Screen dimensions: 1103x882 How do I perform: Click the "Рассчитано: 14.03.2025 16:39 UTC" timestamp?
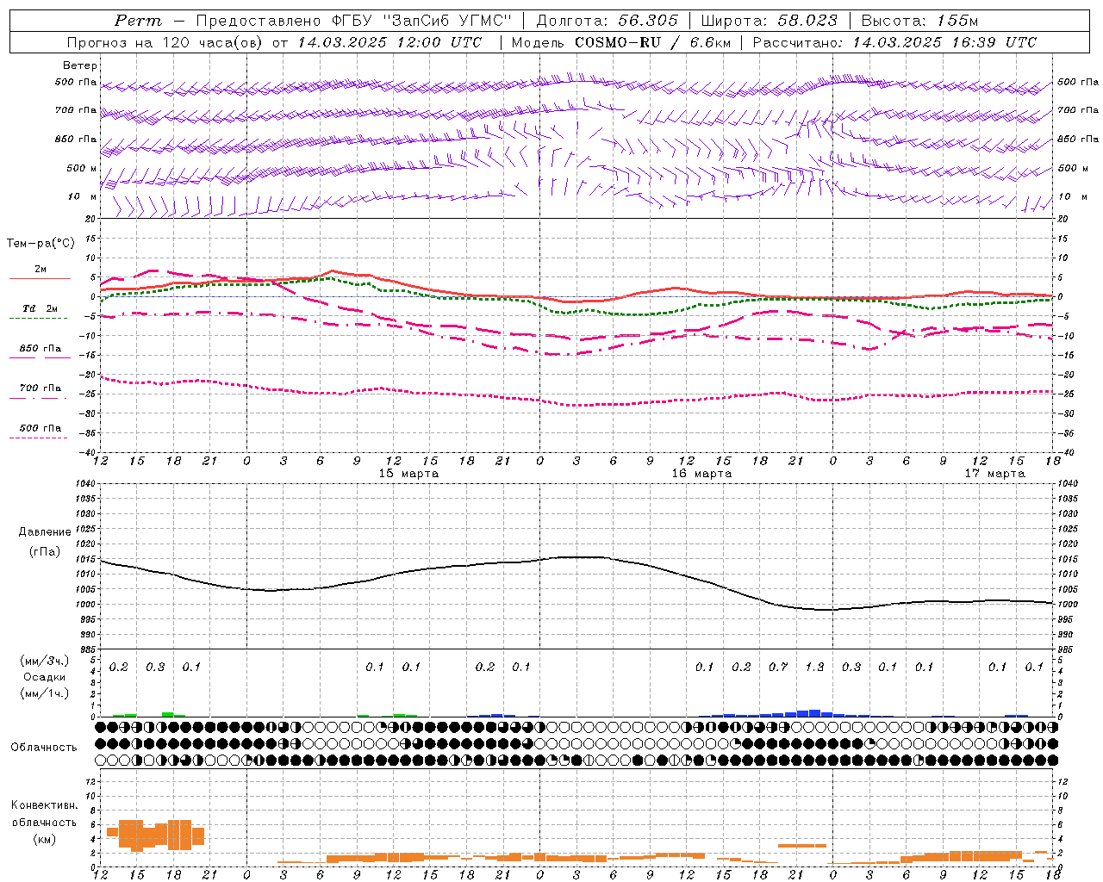pos(894,42)
